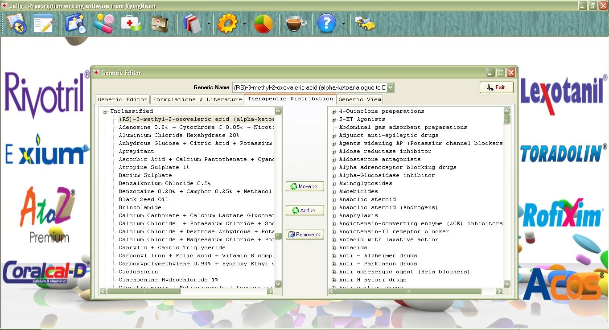
Task: Open the pie chart reports icon
Action: [263, 23]
